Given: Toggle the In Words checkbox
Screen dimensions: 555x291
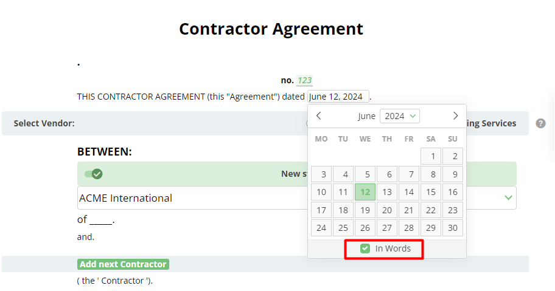Looking at the screenshot, I should [365, 248].
